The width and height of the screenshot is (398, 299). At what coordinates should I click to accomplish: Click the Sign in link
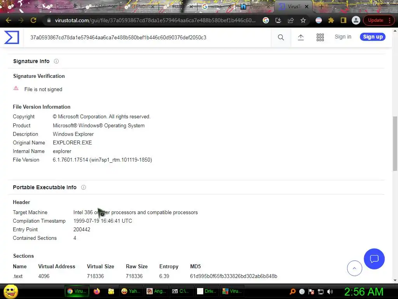point(343,37)
